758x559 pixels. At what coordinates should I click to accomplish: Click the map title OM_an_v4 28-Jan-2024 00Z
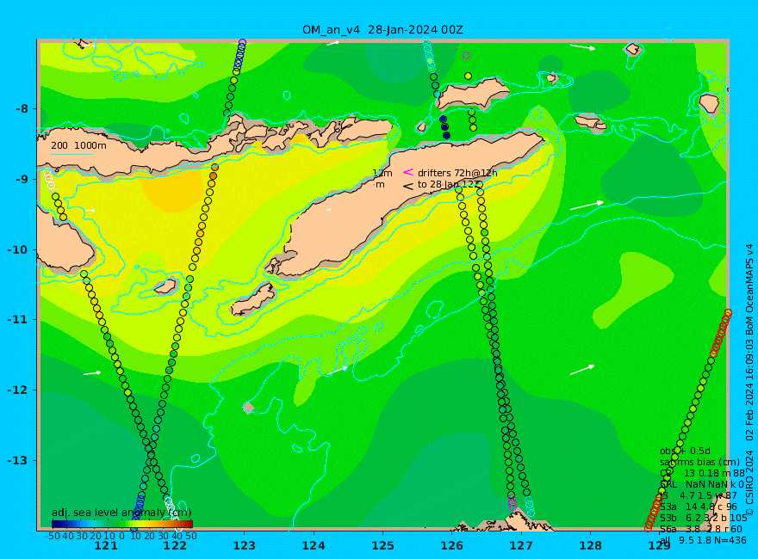(x=382, y=30)
